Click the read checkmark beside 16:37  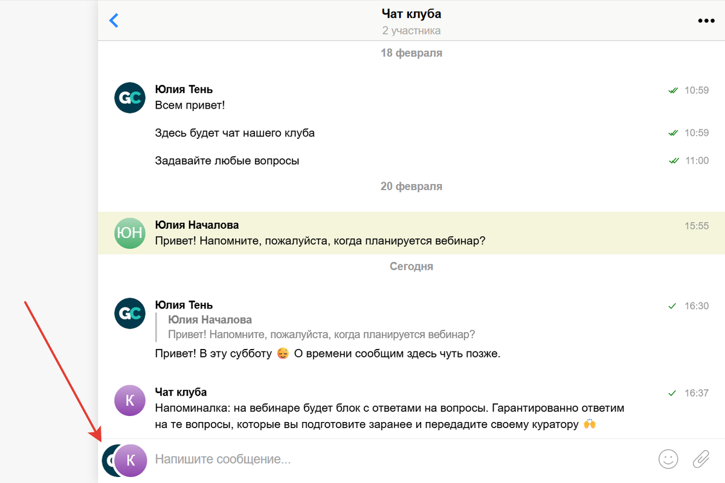672,393
